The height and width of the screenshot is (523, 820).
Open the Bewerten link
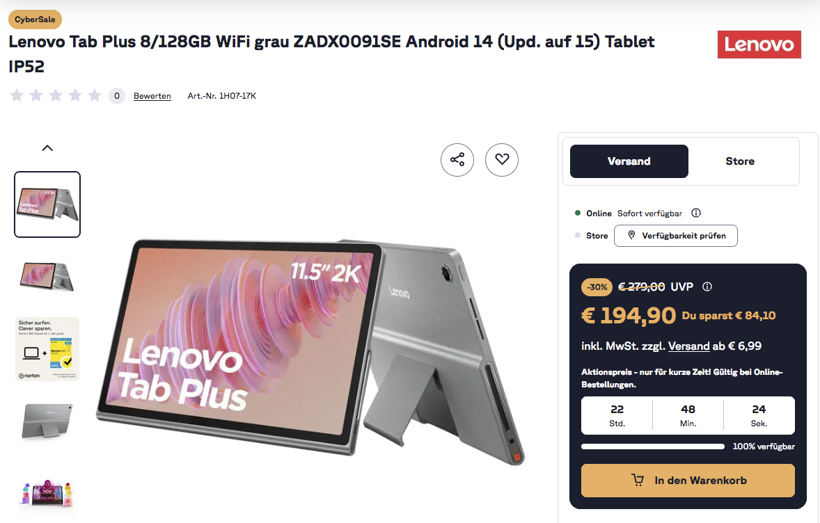point(152,95)
